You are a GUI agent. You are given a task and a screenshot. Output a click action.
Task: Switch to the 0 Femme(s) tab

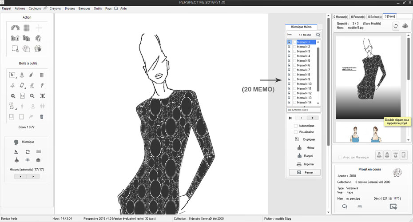click(x=358, y=16)
